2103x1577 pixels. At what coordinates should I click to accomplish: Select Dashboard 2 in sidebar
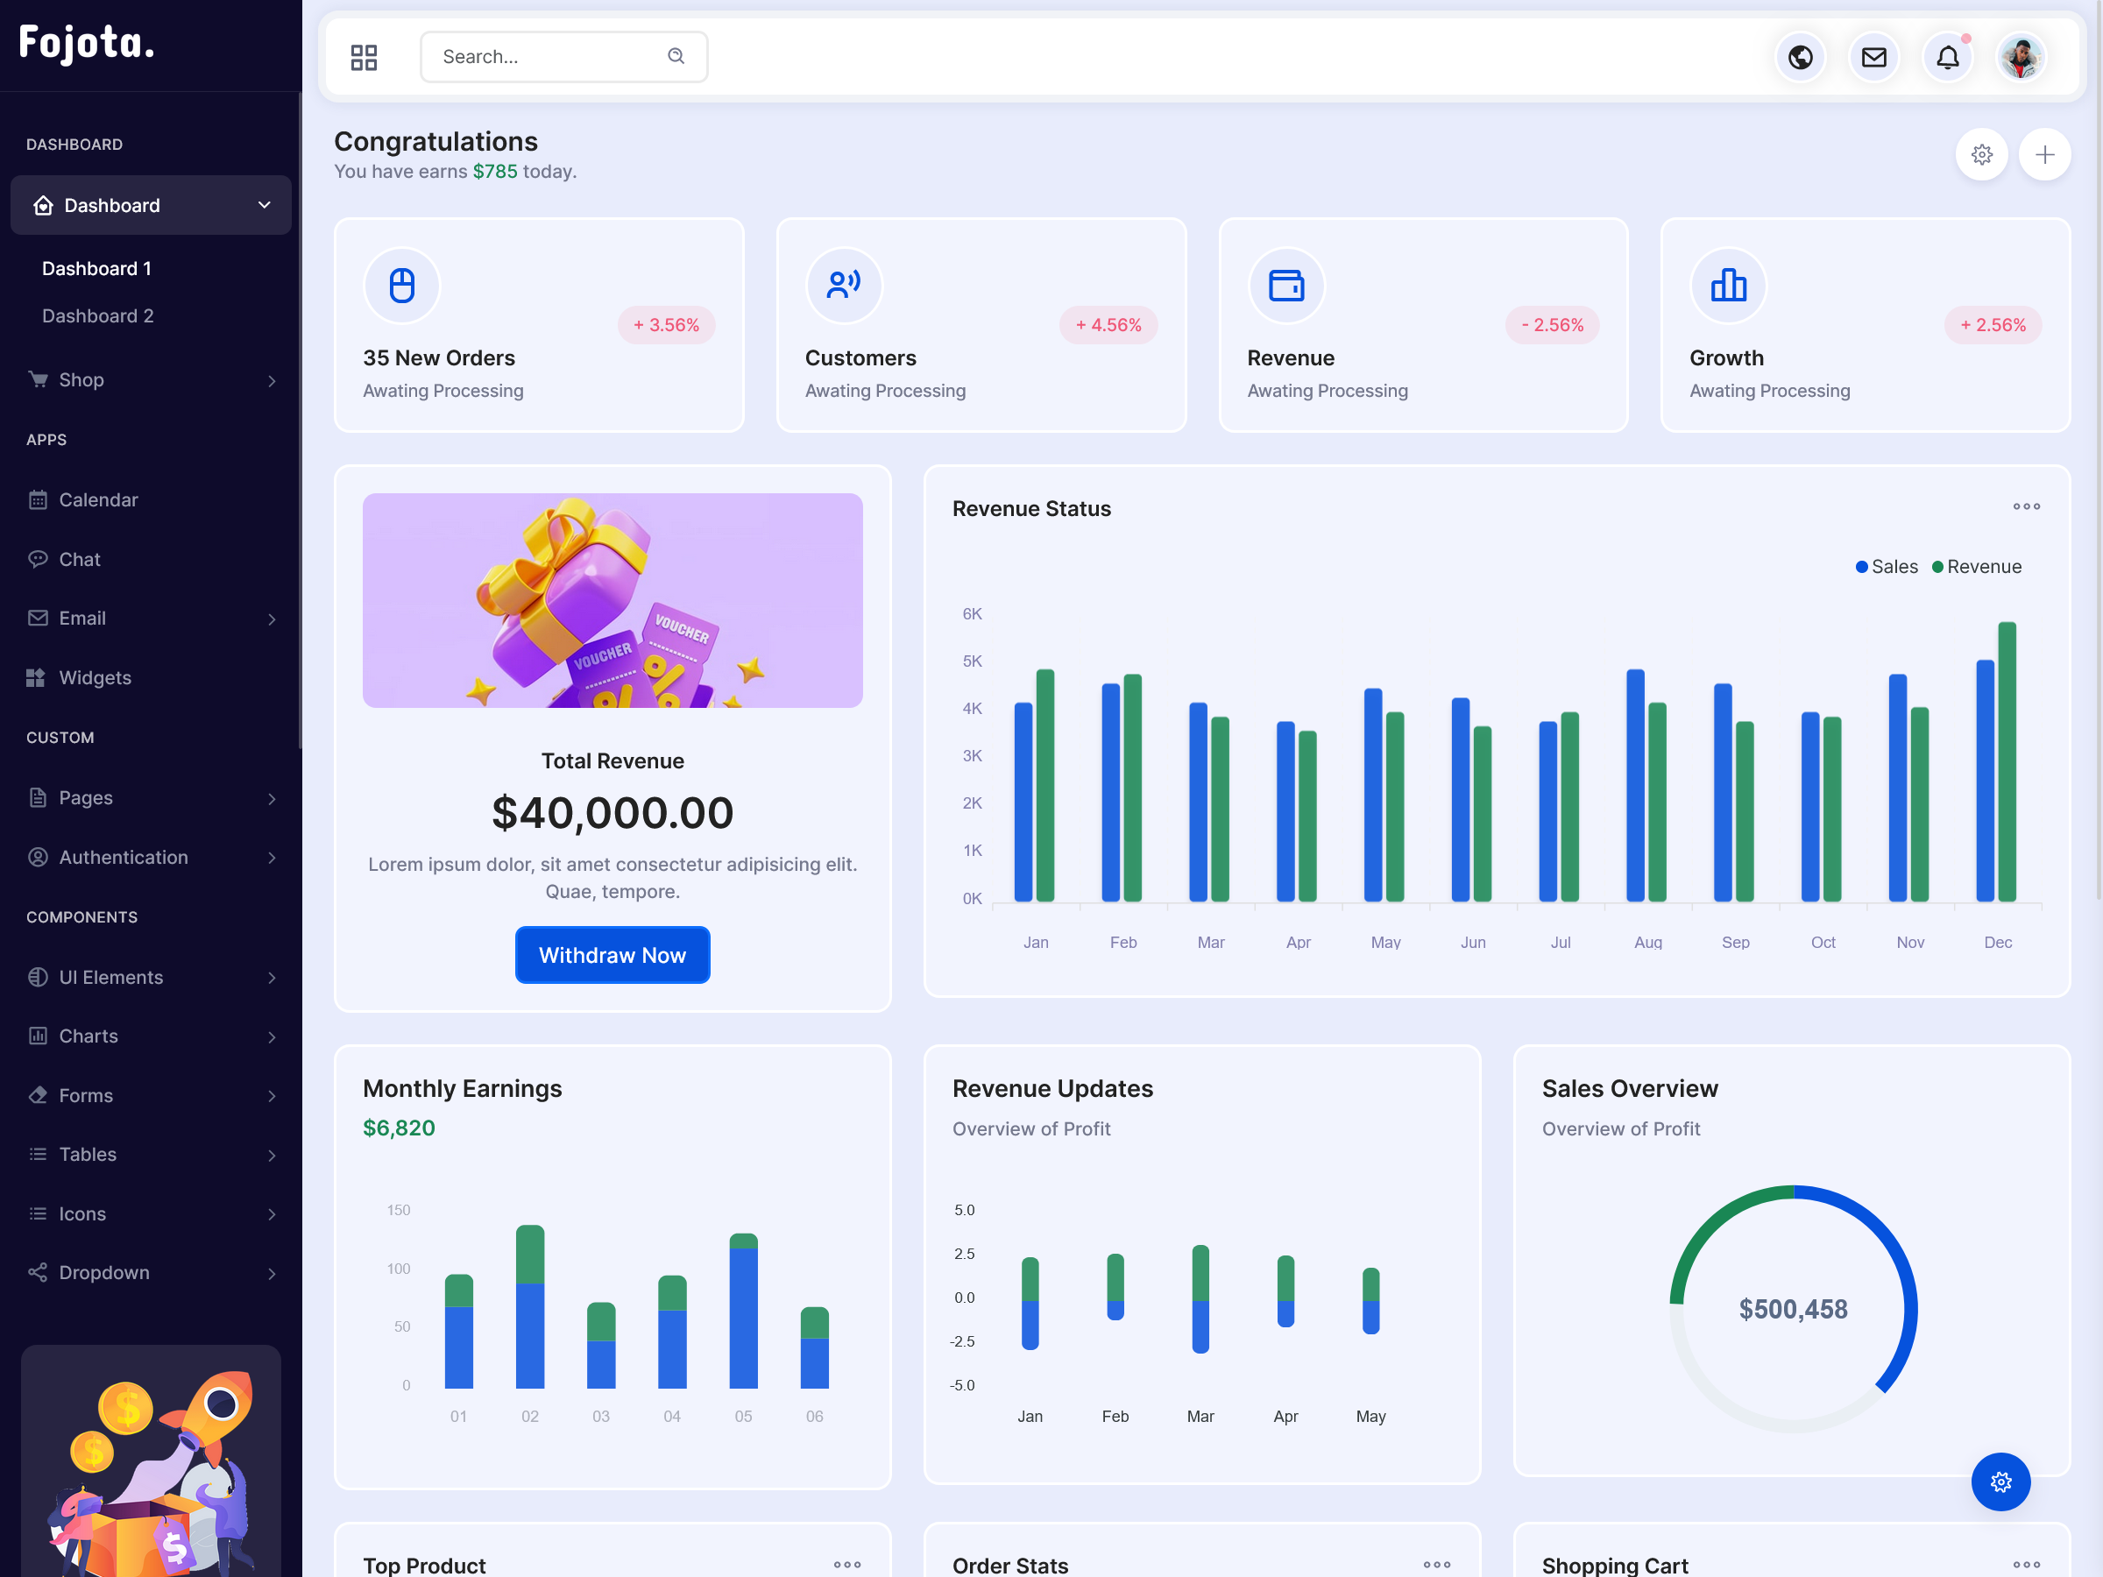(x=98, y=315)
